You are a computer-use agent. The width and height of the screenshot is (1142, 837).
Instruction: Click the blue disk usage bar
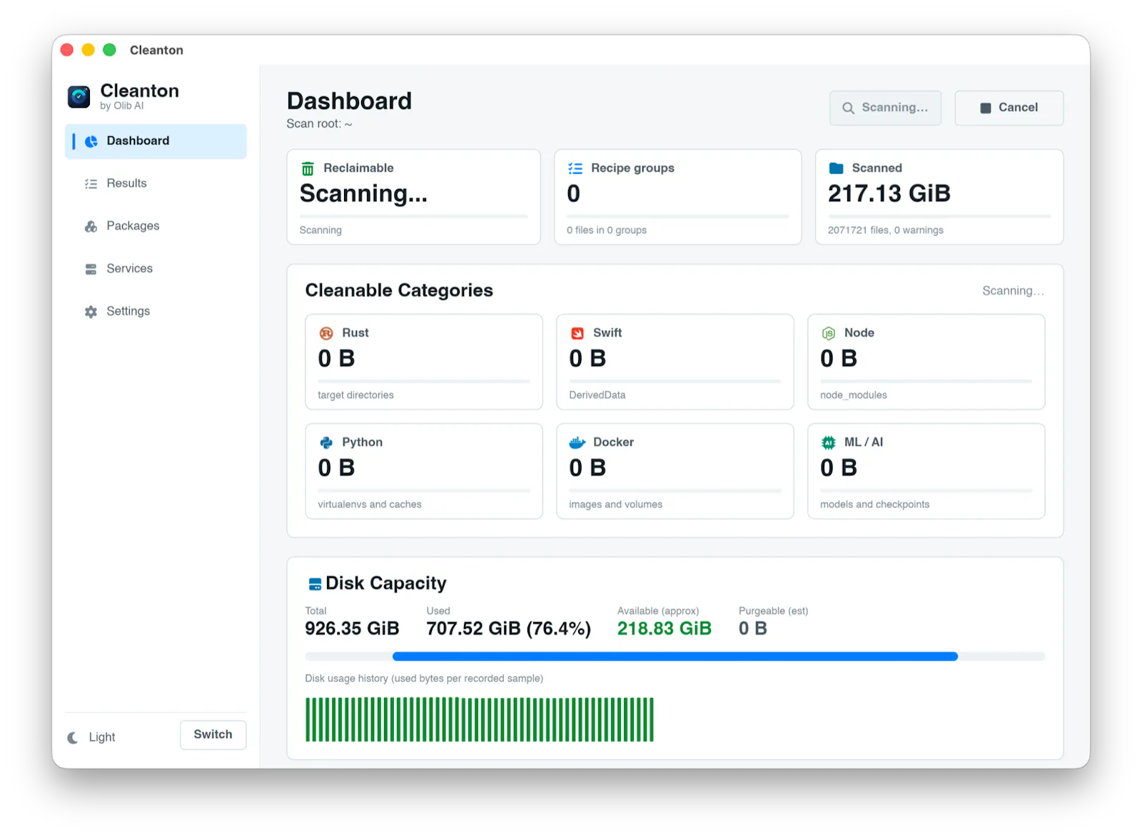click(x=675, y=656)
